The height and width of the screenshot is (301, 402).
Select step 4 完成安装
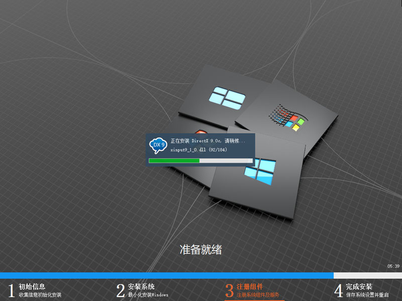click(361, 290)
